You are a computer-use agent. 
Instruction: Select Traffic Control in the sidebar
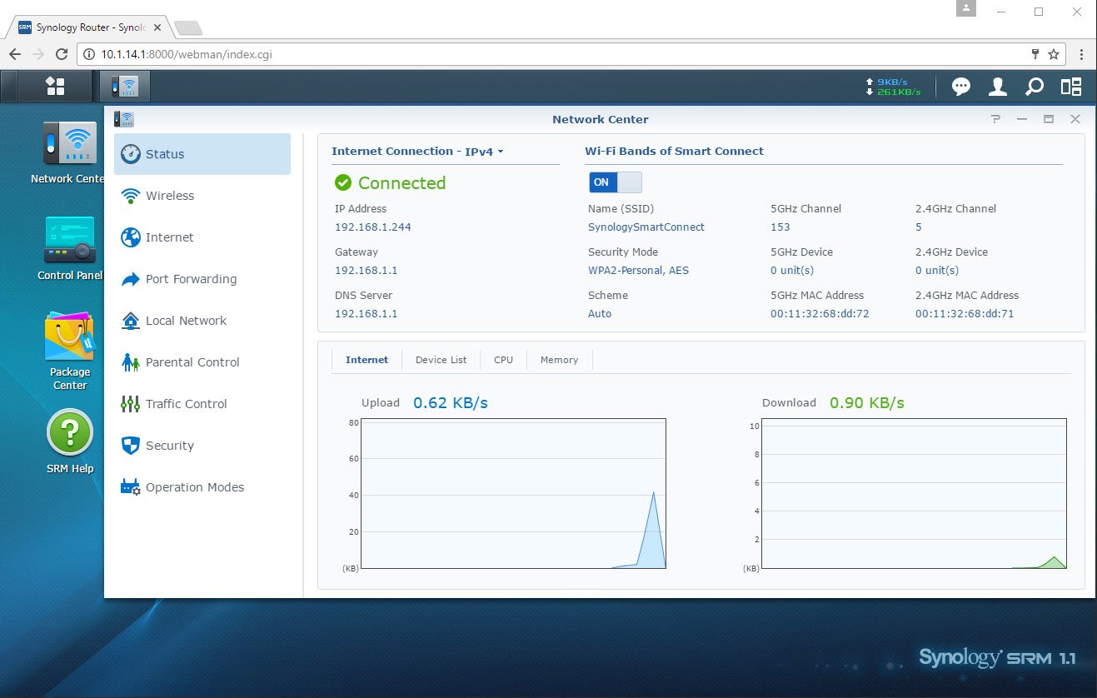[202, 404]
